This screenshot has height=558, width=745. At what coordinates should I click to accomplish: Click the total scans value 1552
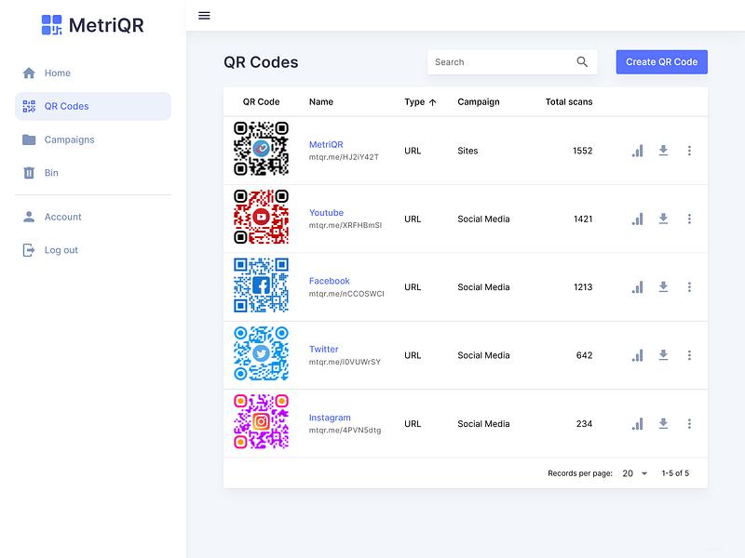[x=583, y=151]
